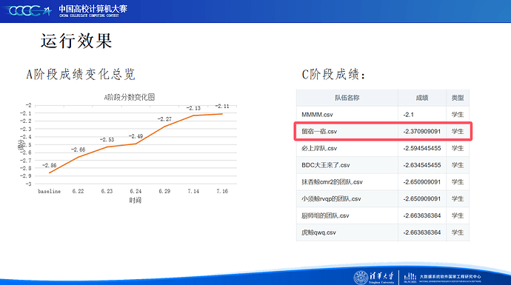Select the team name 留宿一宿.csv
The height and width of the screenshot is (285, 511).
tap(319, 132)
